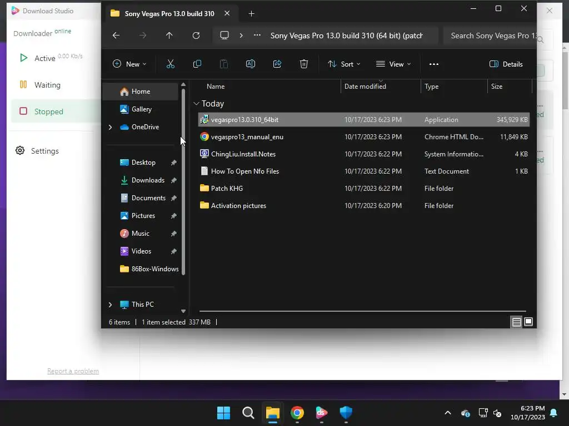Select How To Open Nfo Files
This screenshot has width=569, height=426.
click(363, 171)
